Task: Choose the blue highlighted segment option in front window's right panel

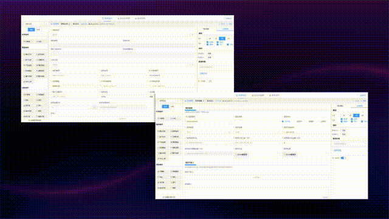Action: (356, 116)
